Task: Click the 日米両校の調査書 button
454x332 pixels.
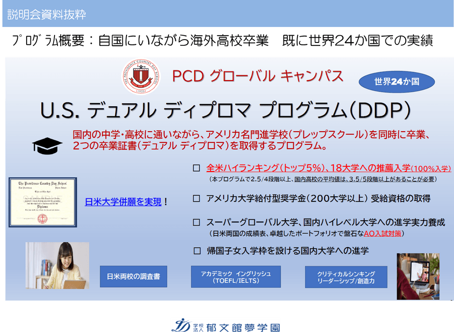Action: [133, 277]
